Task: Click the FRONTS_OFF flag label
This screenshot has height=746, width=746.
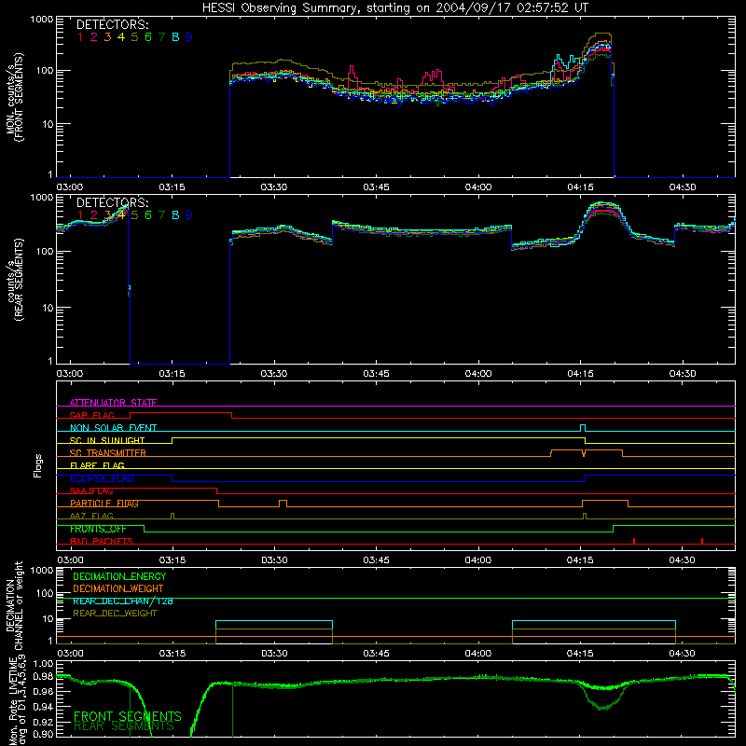Action: pos(98,529)
